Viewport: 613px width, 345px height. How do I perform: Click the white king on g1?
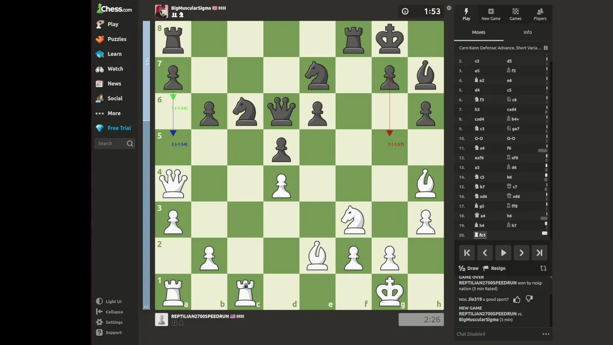click(390, 291)
